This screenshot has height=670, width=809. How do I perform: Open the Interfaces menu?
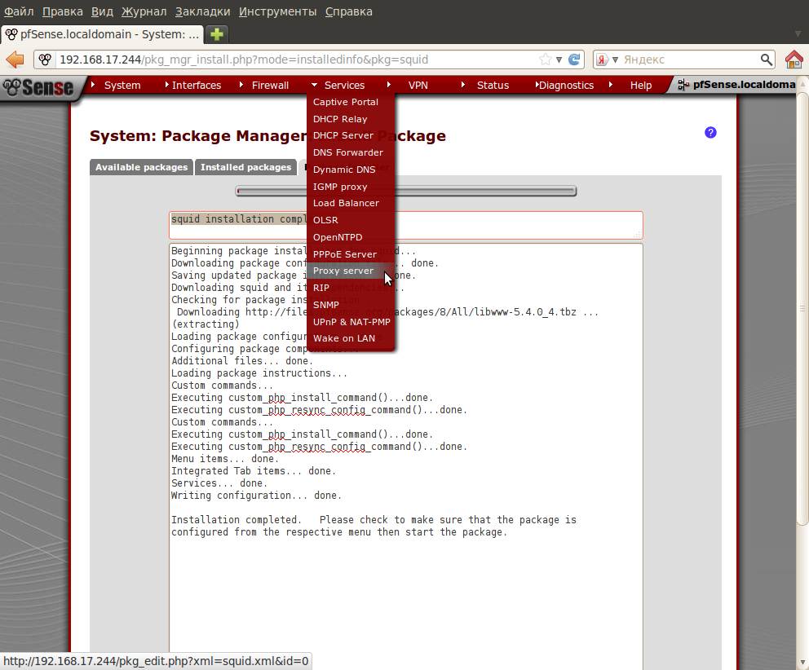[196, 85]
